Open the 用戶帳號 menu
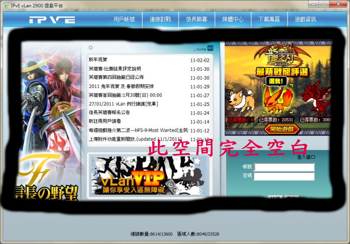350x244 pixels. 124,19
